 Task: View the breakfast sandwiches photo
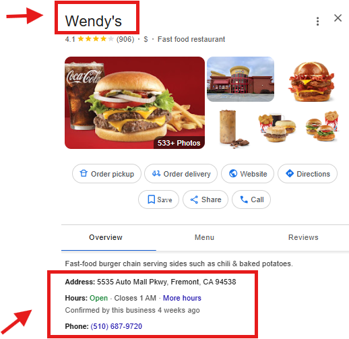(277, 127)
